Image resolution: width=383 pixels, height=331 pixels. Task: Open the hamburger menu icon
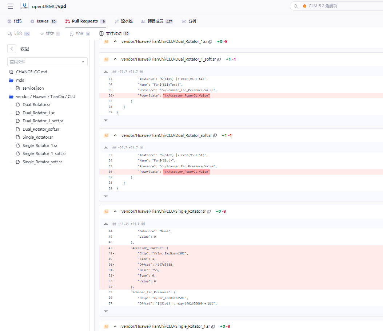pyautogui.click(x=11, y=6)
